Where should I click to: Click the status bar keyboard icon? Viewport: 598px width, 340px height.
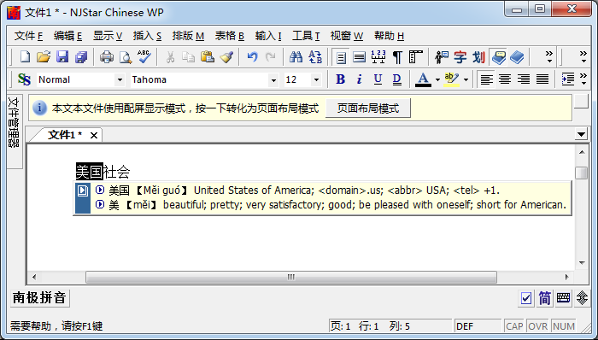tap(563, 297)
